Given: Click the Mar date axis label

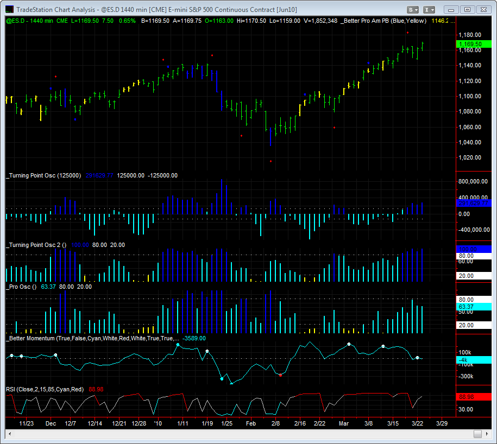Looking at the screenshot, I should 344,424.
